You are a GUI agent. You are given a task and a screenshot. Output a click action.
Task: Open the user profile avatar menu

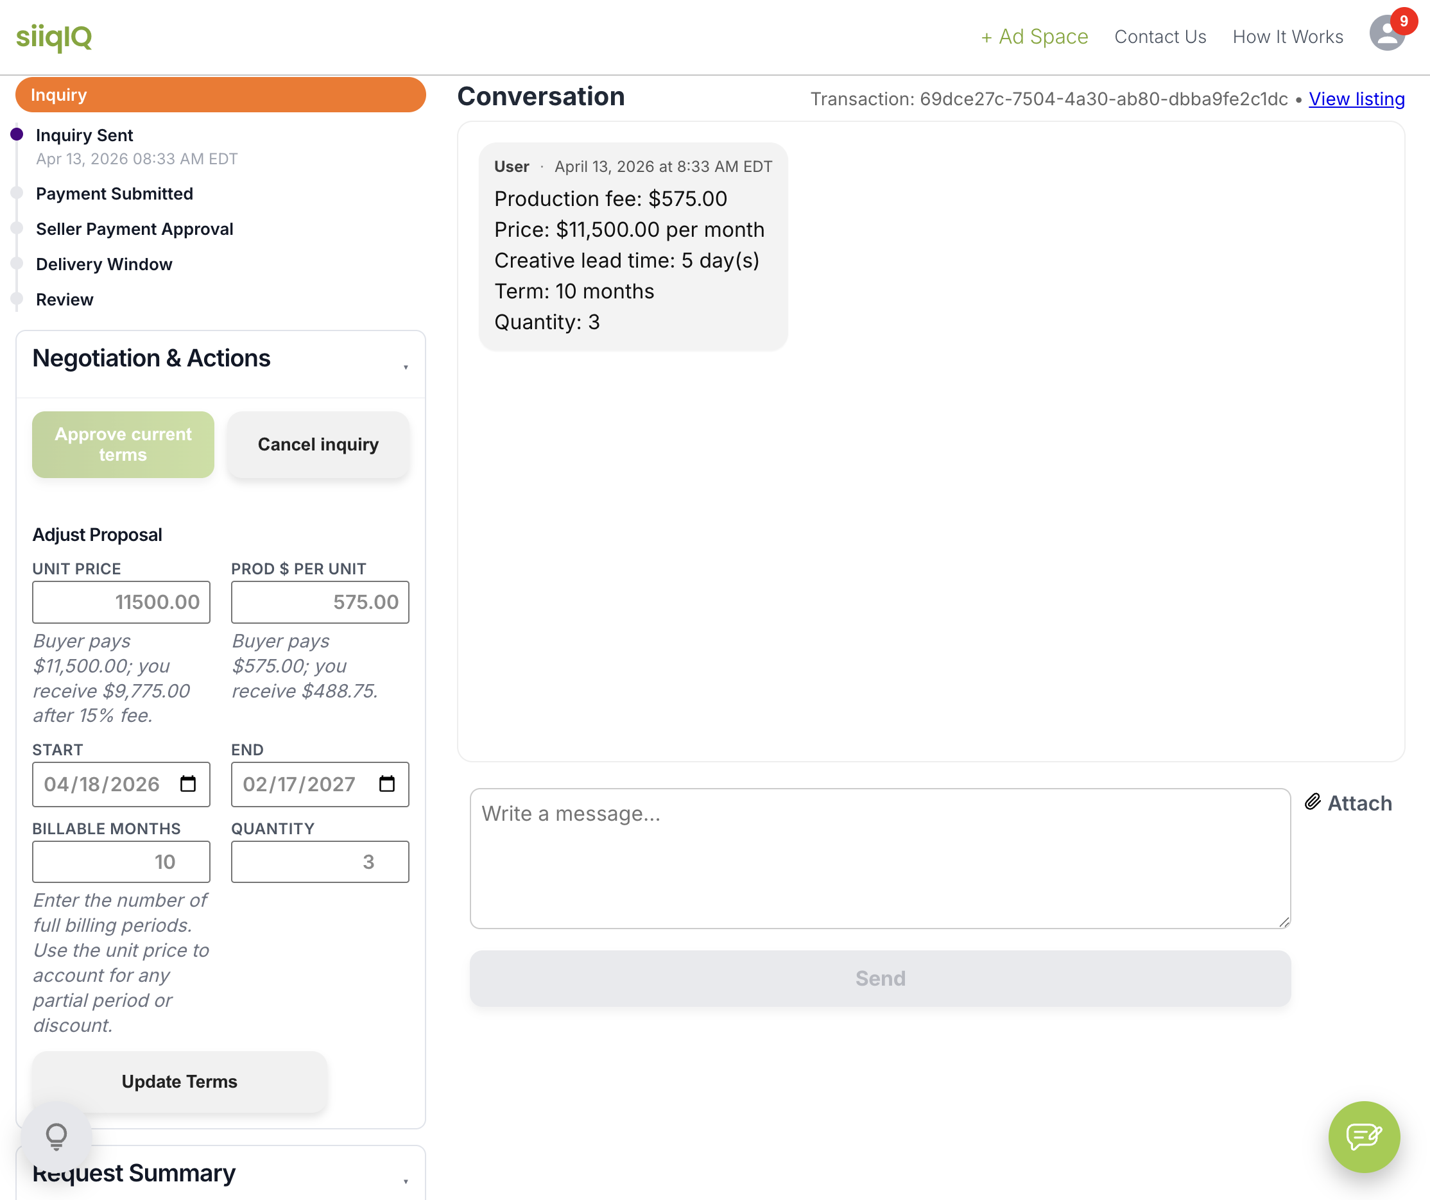[x=1387, y=33]
